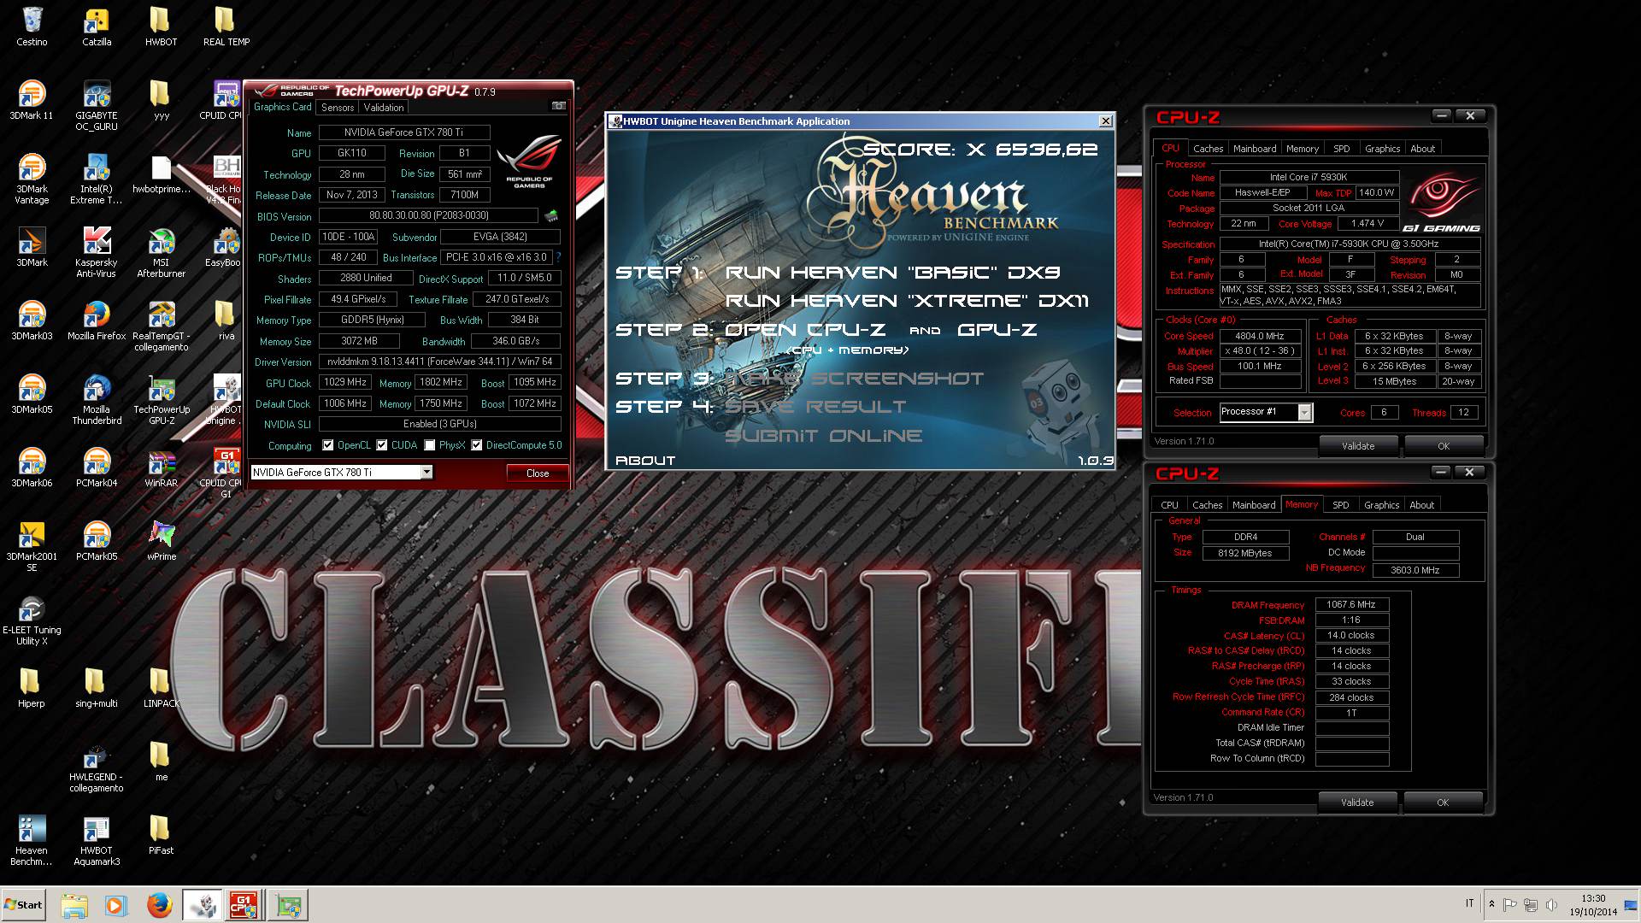The height and width of the screenshot is (923, 1641).
Task: Open the REAL TEMP folder
Action: (x=226, y=26)
